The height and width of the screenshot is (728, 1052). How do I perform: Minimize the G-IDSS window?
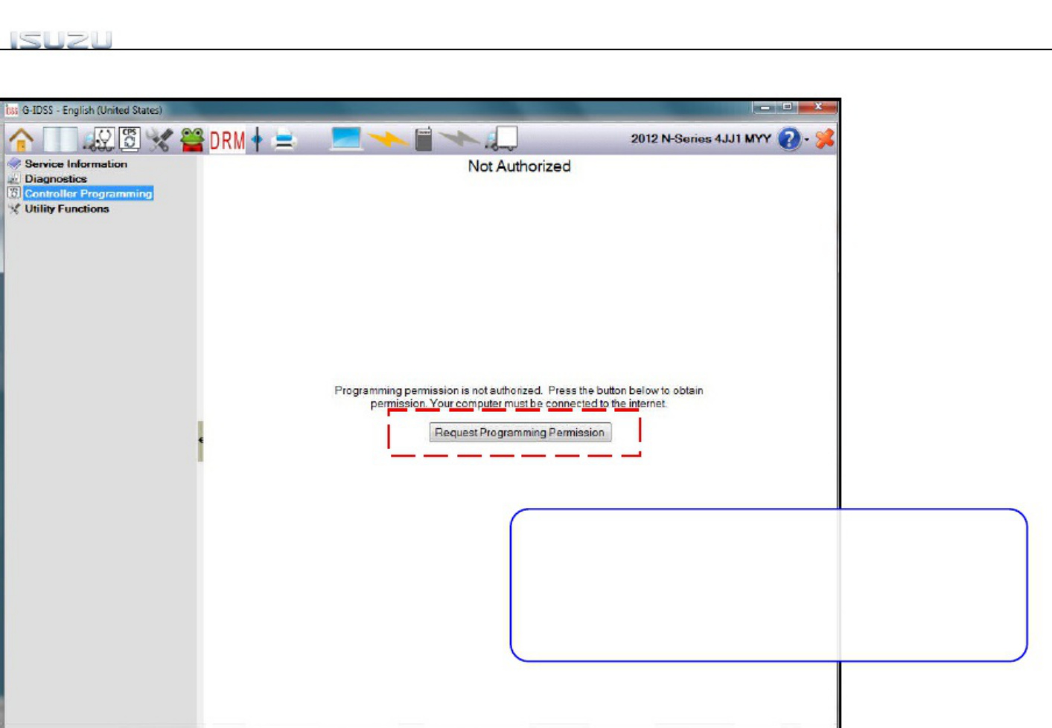pos(764,108)
